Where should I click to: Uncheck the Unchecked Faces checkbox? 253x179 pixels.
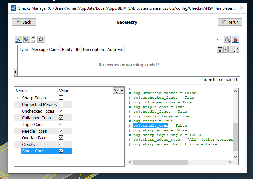[x=61, y=111]
